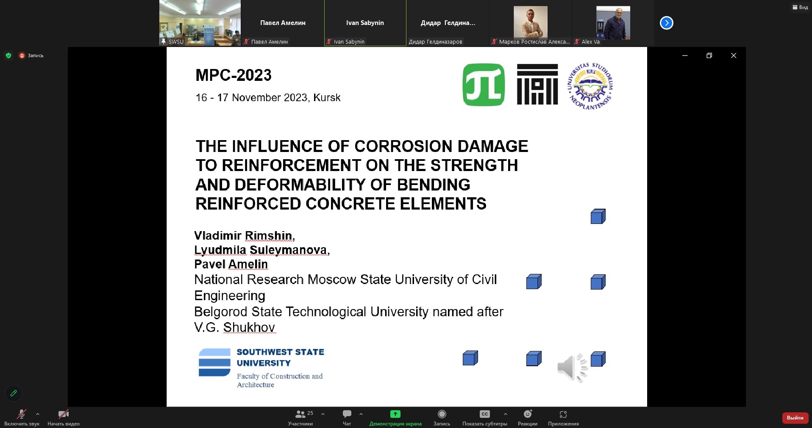Open Приложения apps panel

point(563,417)
